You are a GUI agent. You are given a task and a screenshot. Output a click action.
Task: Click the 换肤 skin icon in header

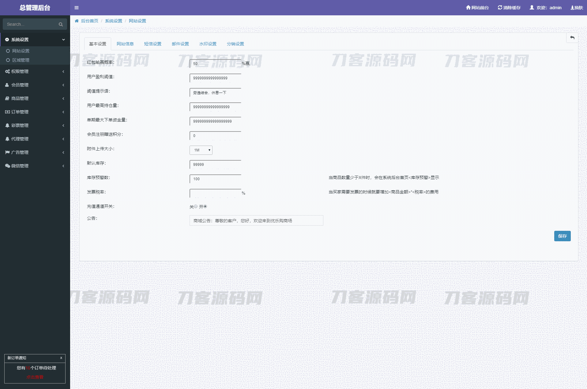[x=572, y=8]
